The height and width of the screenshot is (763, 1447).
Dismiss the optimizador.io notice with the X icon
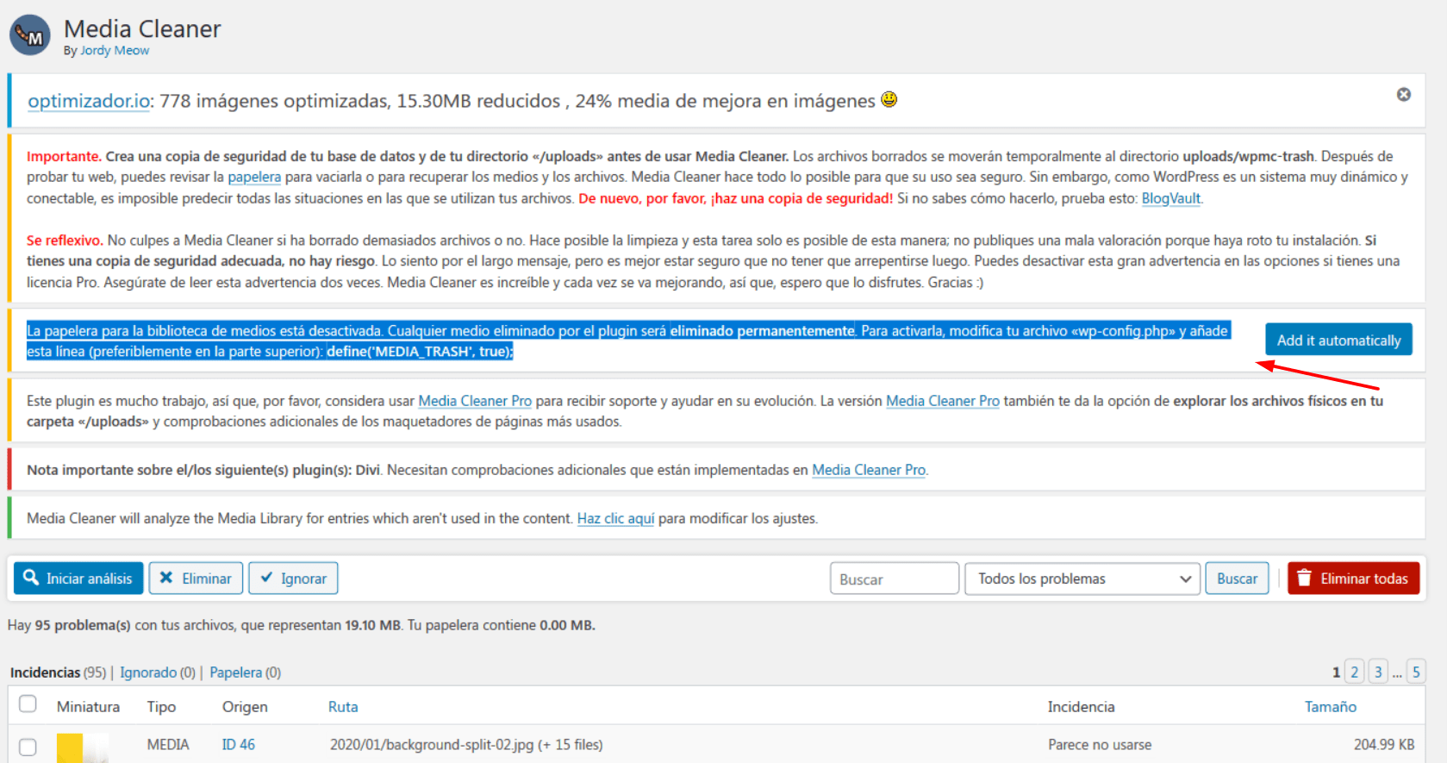(x=1404, y=95)
